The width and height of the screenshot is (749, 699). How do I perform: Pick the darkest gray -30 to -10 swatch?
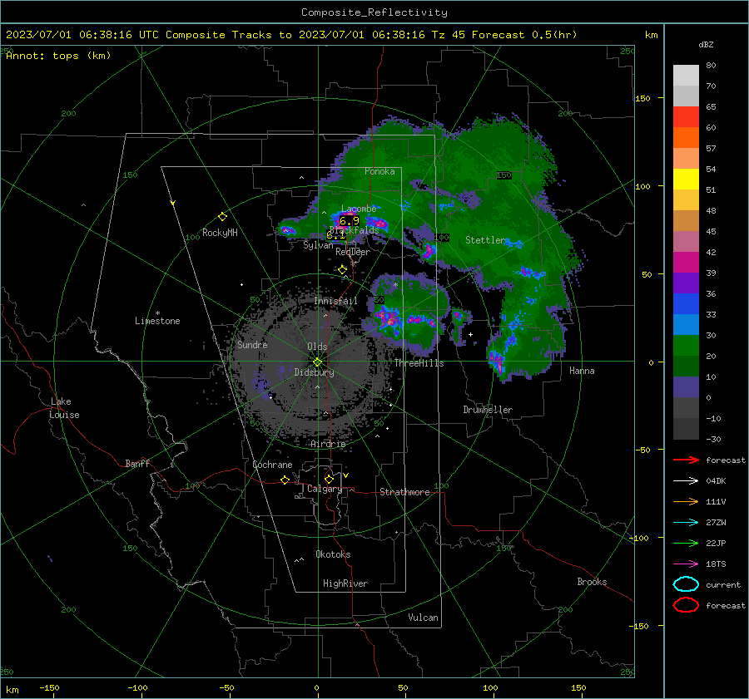pos(686,429)
